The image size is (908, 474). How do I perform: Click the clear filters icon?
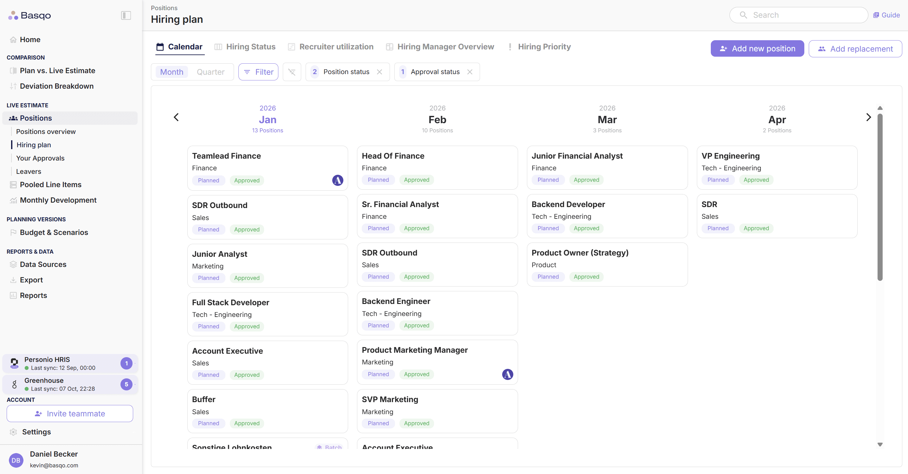[x=291, y=72]
